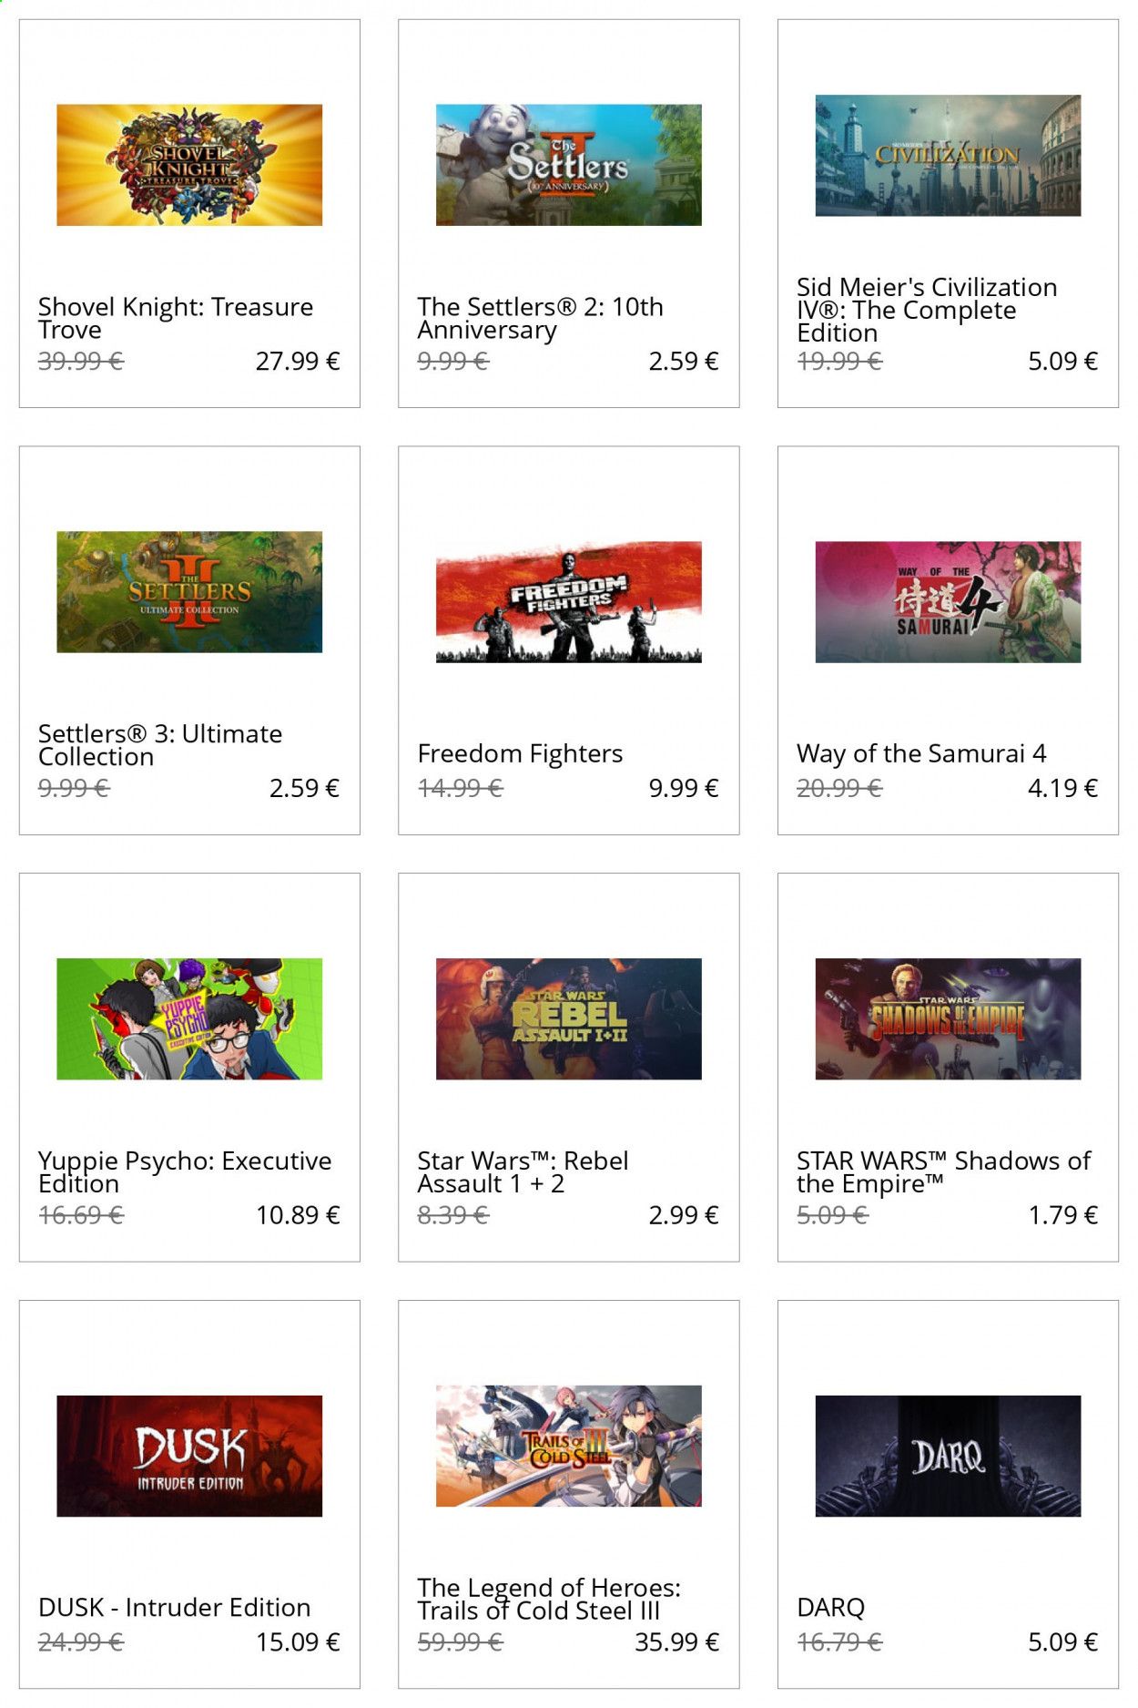
Task: Open the DARQ cover image
Action: pos(948,1456)
